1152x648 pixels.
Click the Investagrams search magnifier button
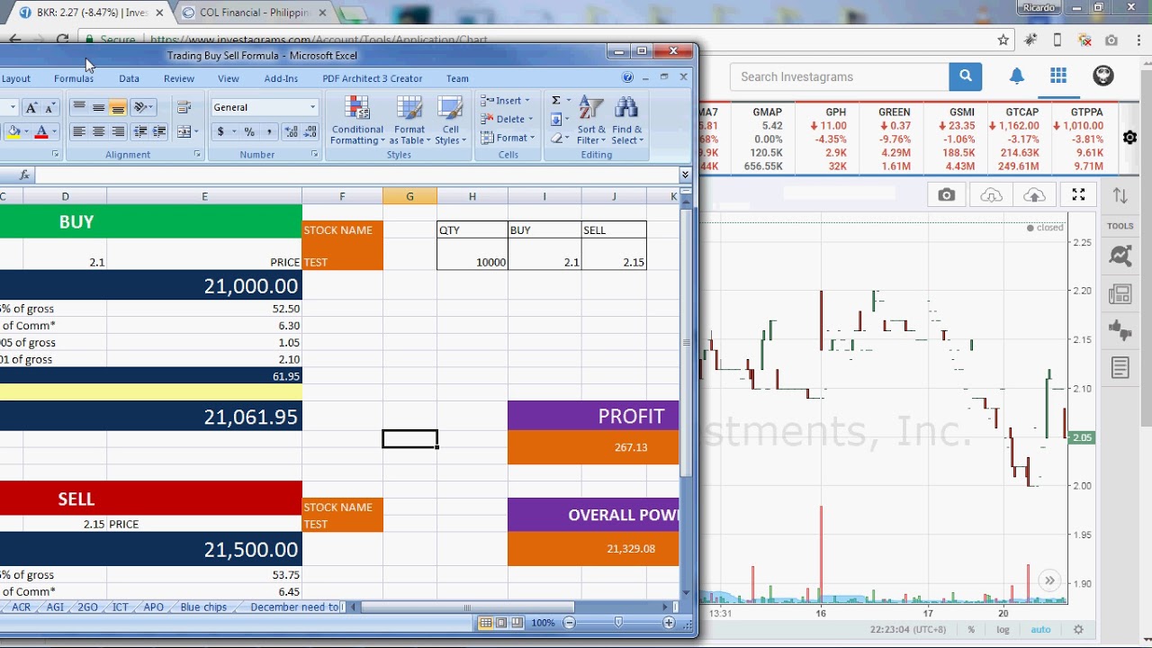click(965, 76)
